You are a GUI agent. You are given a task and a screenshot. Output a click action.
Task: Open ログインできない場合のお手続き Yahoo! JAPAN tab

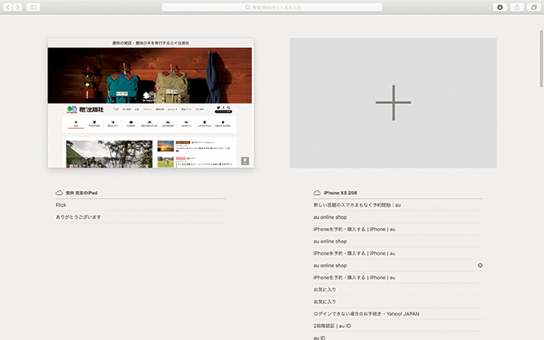tap(366, 314)
